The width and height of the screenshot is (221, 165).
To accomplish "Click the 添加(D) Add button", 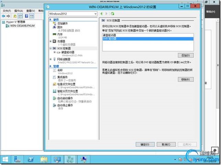I will [x=186, y=55].
